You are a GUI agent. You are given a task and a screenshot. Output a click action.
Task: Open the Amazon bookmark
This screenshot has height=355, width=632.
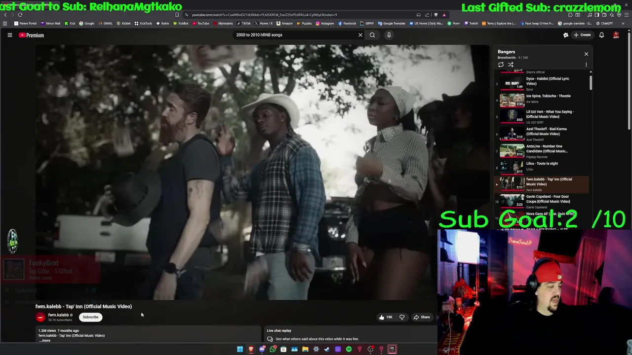(285, 23)
